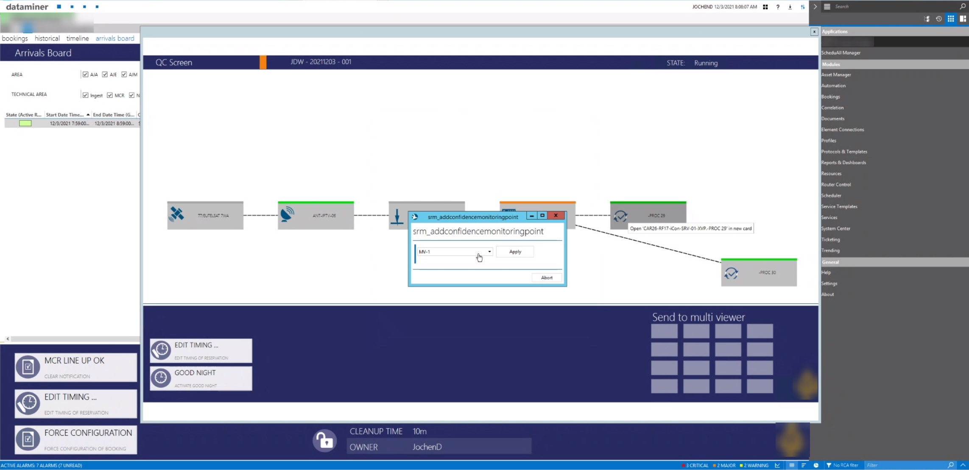Image resolution: width=969 pixels, height=470 pixels.
Task: Click the MCR Line Up OK clipboard icon
Action: pyautogui.click(x=28, y=367)
